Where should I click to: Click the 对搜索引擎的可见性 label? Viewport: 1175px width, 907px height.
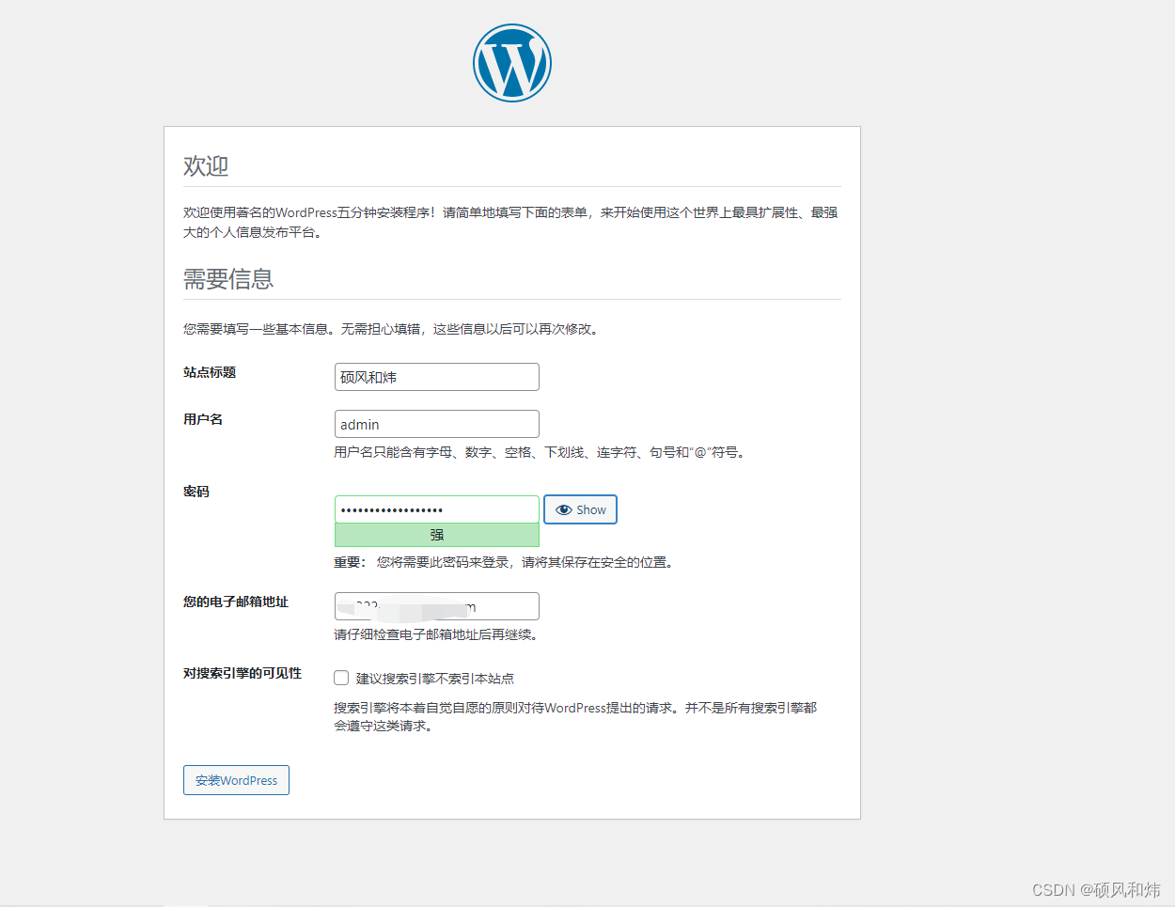[243, 673]
